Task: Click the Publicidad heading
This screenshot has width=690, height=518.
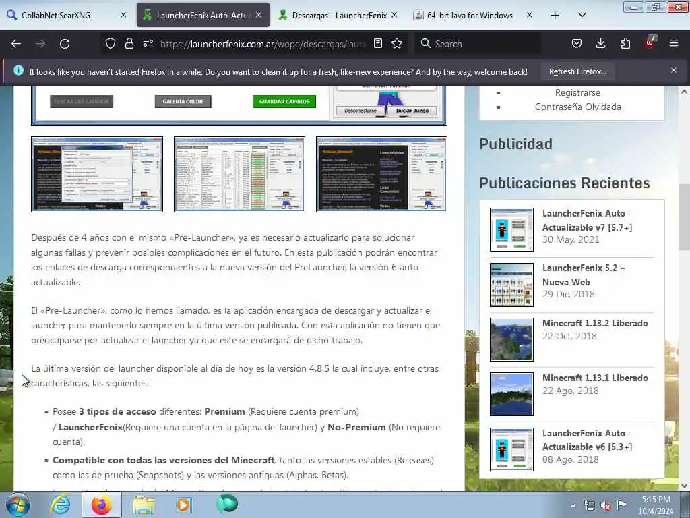Action: click(515, 144)
